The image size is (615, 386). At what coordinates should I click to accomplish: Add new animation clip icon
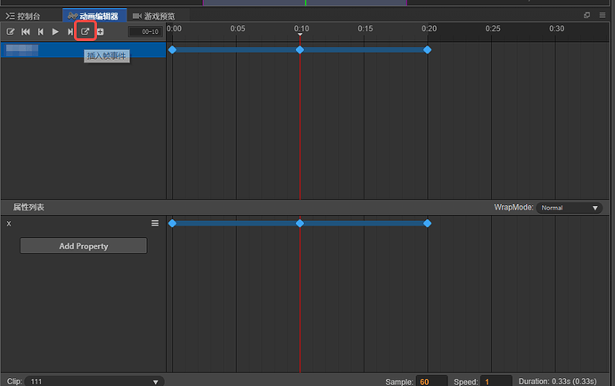(101, 32)
